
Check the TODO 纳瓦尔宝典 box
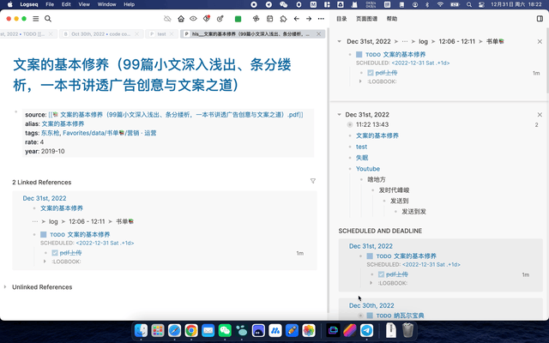[370, 316]
